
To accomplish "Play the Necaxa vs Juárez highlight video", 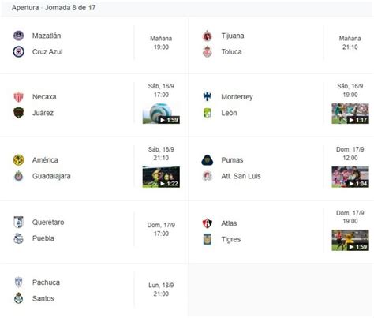I will pos(161,114).
